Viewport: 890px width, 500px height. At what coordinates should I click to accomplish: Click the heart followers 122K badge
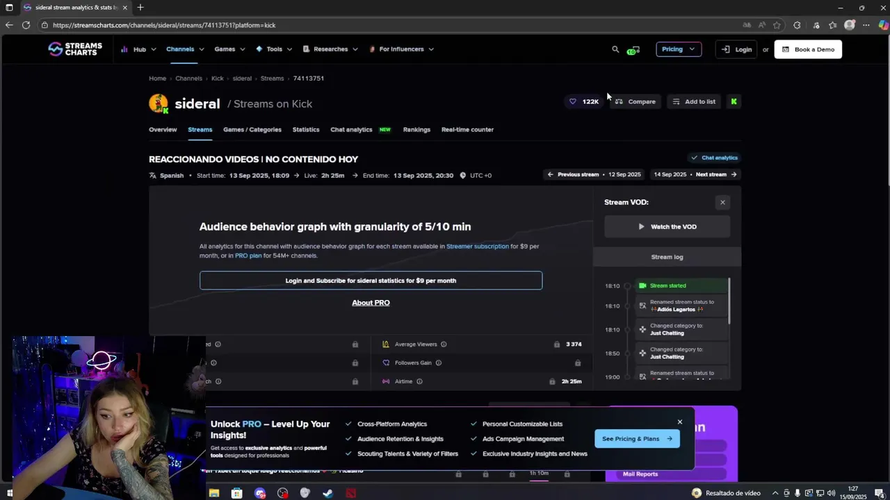click(x=584, y=101)
